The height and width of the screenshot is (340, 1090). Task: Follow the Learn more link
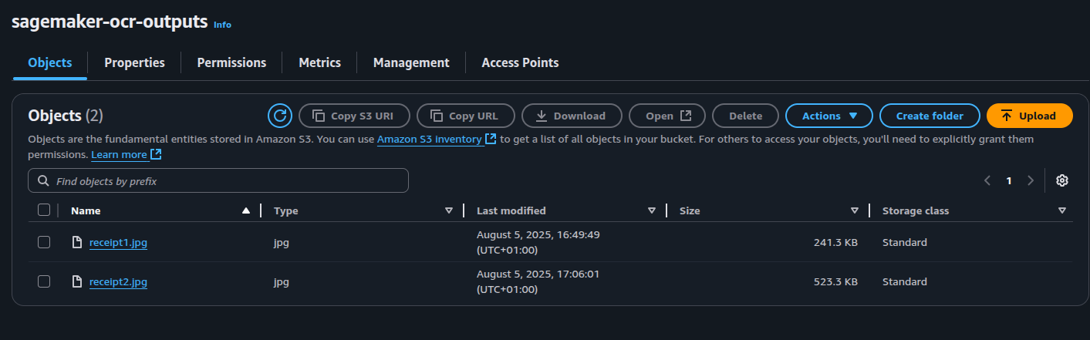pyautogui.click(x=119, y=154)
